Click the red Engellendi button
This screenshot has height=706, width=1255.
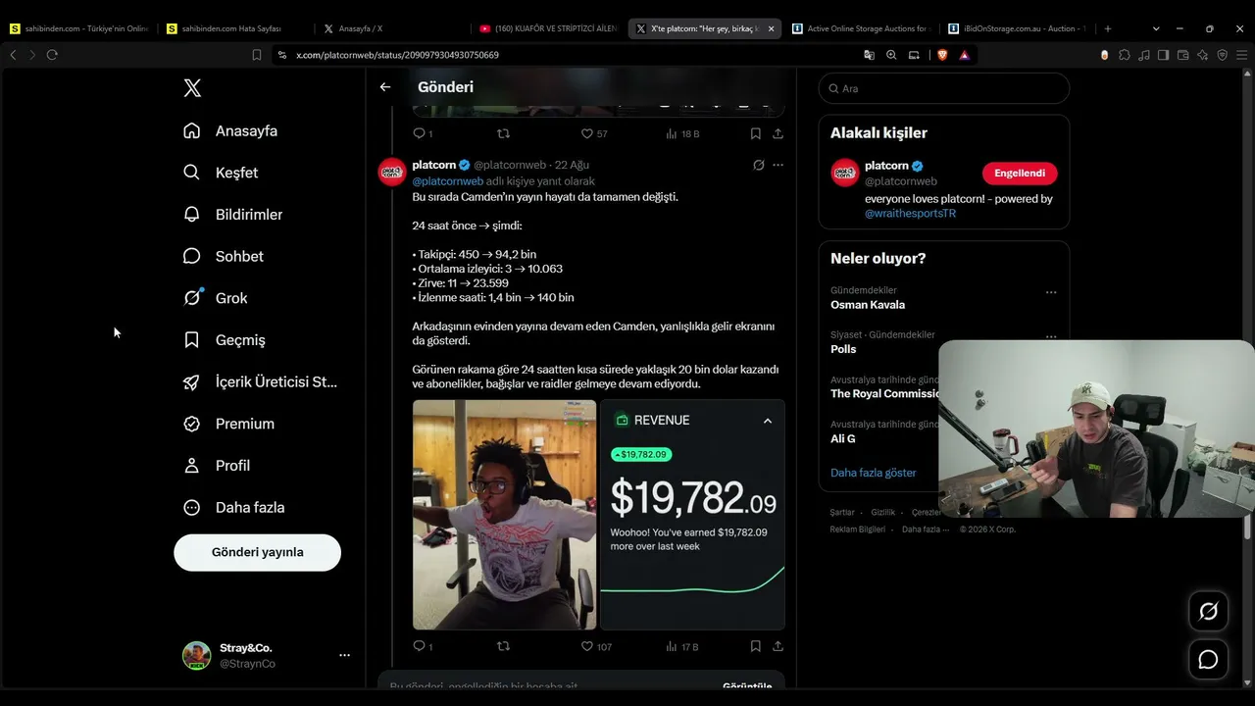click(1020, 174)
